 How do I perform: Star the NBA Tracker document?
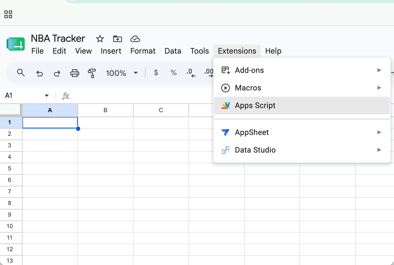(100, 39)
